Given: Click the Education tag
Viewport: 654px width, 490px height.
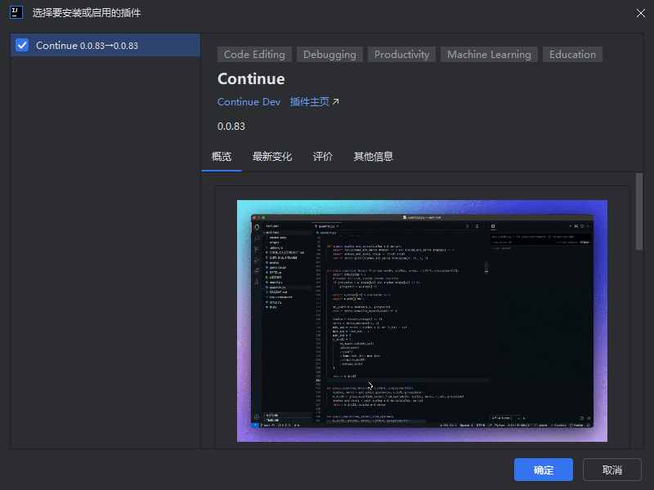Looking at the screenshot, I should tap(572, 55).
